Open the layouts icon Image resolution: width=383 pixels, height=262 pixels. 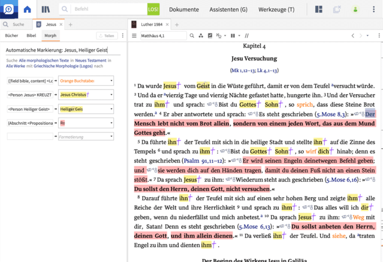click(x=319, y=9)
